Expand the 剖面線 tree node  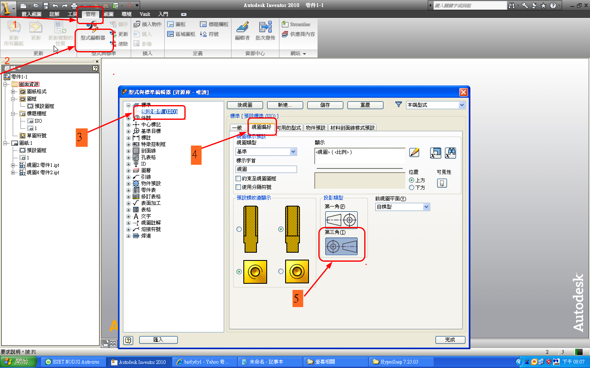click(x=128, y=151)
